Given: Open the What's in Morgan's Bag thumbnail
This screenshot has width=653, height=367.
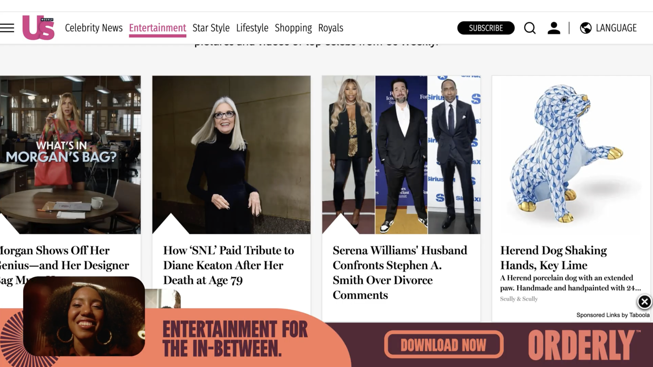Looking at the screenshot, I should 70,155.
